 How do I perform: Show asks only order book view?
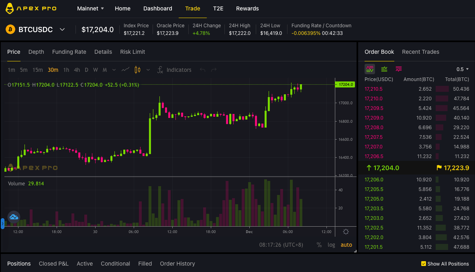point(399,69)
